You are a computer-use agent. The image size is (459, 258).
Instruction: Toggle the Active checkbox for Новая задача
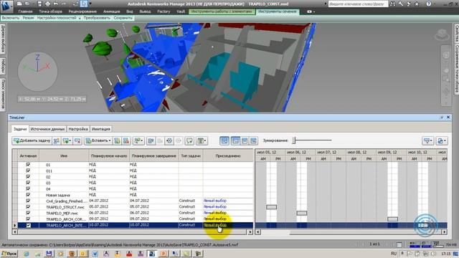28,195
